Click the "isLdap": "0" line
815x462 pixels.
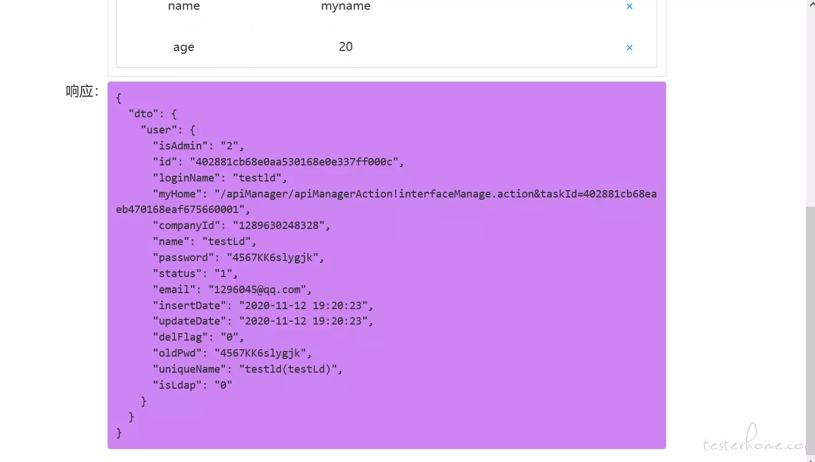click(192, 385)
